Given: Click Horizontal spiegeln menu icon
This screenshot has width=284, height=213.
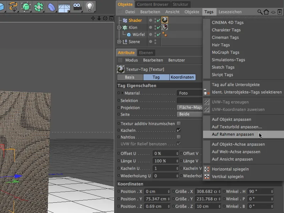Looking at the screenshot, I should (x=207, y=169).
